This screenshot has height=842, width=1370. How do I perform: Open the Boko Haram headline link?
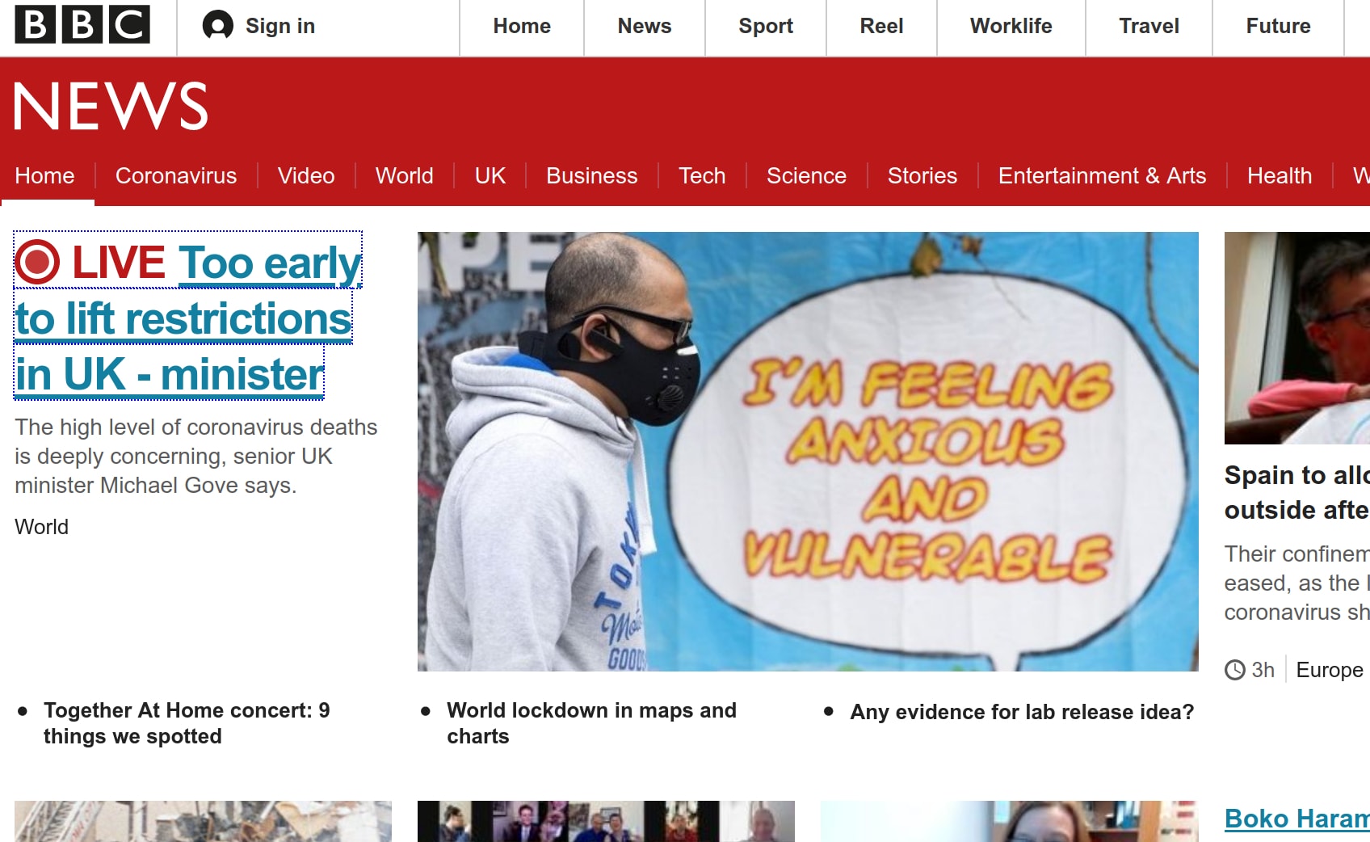click(x=1297, y=819)
